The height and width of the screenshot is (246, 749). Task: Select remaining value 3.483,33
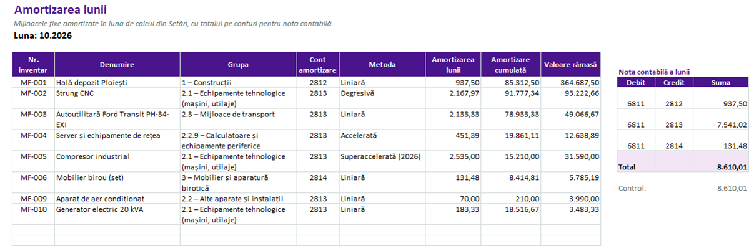(571, 214)
